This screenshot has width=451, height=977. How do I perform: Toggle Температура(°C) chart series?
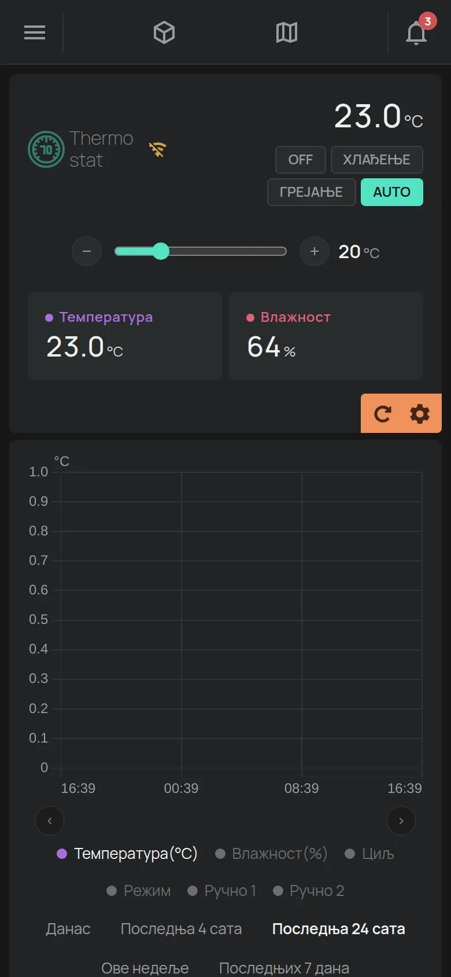[127, 854]
